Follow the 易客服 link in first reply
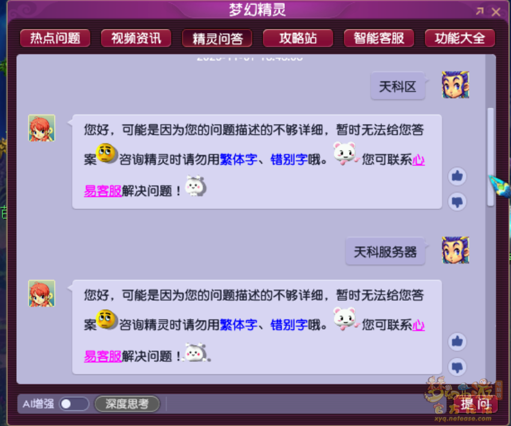This screenshot has height=426, width=511. [103, 191]
